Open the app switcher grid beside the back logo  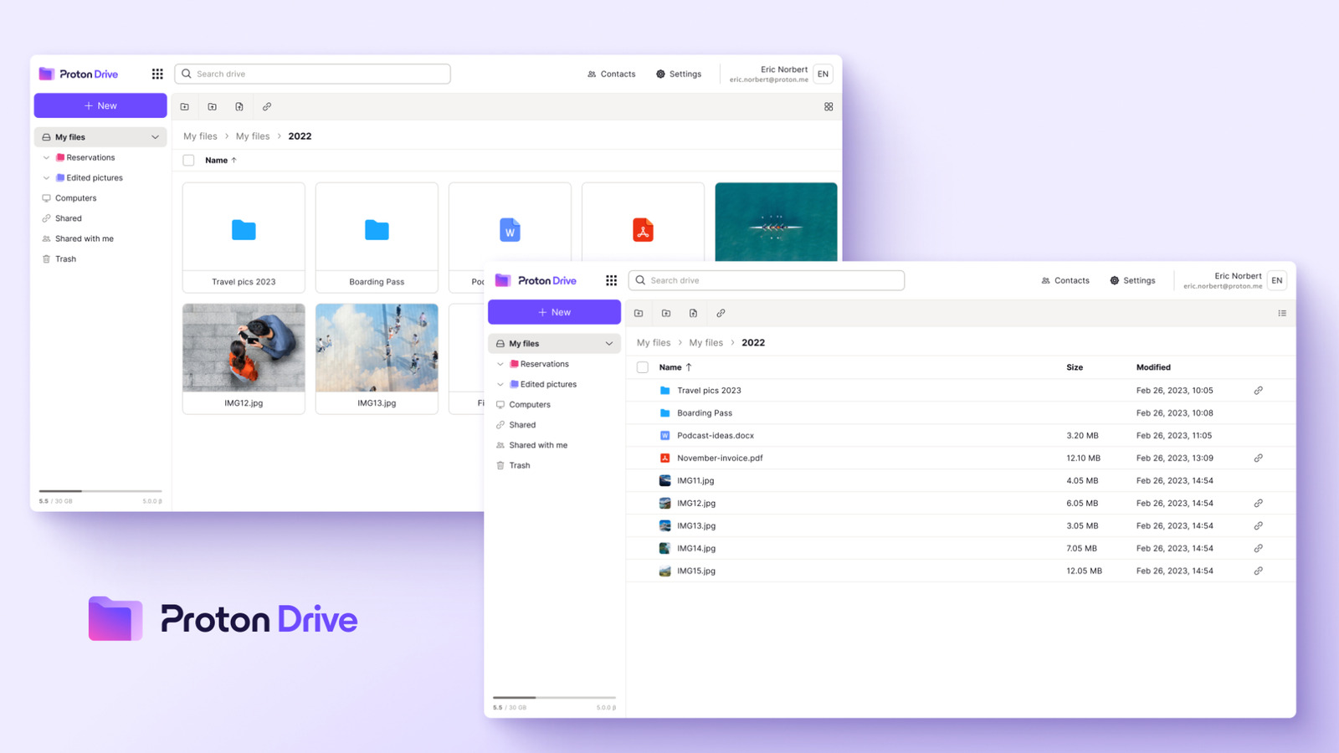157,74
